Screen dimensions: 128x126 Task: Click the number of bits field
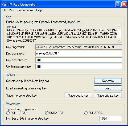coord(111,119)
